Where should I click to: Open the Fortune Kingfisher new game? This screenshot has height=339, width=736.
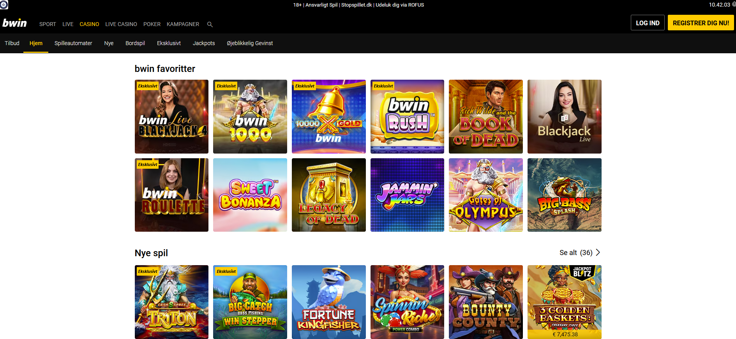[328, 302]
